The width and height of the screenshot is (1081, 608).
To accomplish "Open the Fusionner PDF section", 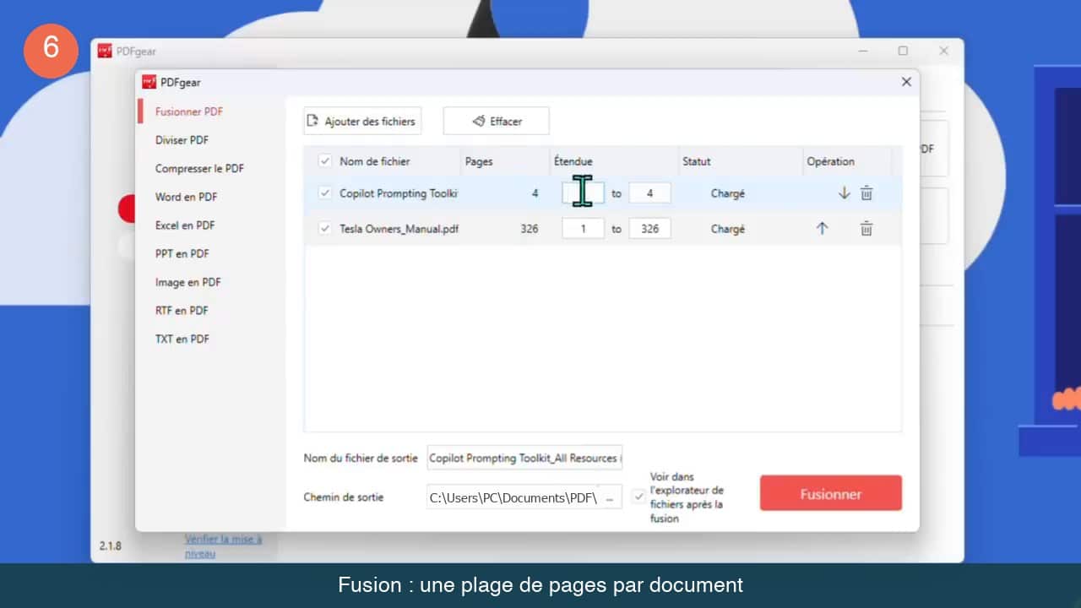I will (x=189, y=111).
